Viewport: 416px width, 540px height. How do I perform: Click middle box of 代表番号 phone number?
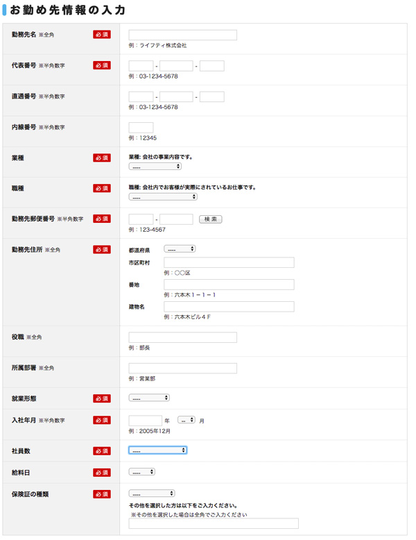pyautogui.click(x=176, y=66)
